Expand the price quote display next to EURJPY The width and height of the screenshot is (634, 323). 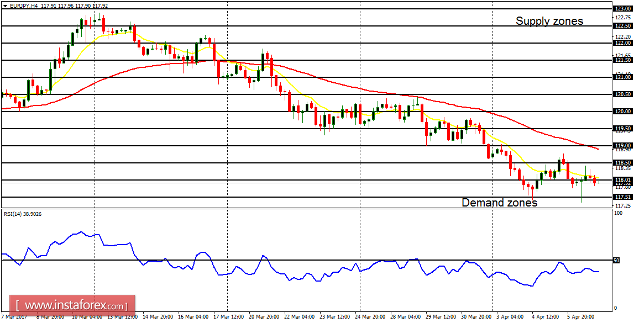(x=77, y=6)
